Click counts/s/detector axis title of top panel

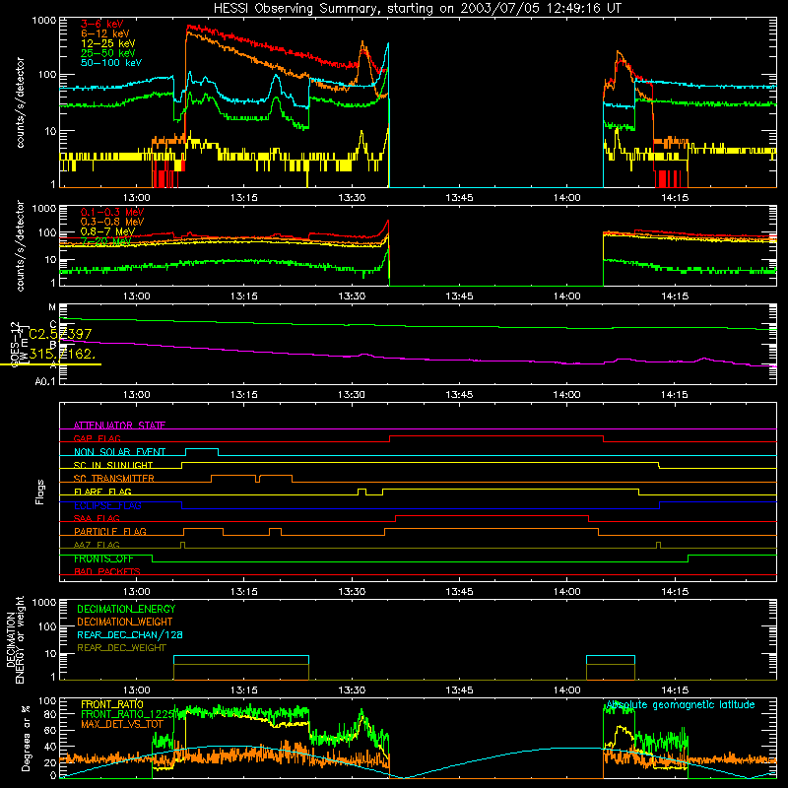click(20, 102)
